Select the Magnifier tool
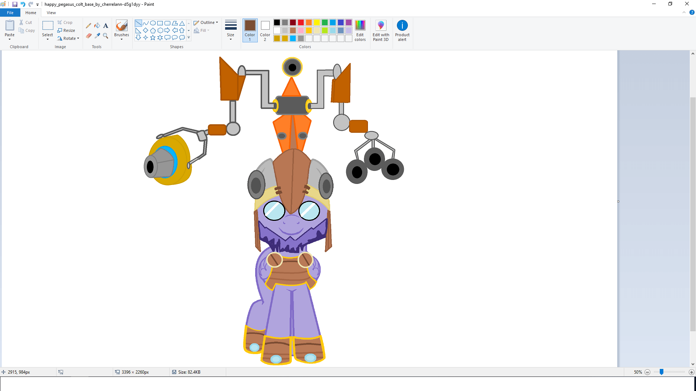Image resolution: width=696 pixels, height=391 pixels. pyautogui.click(x=105, y=35)
